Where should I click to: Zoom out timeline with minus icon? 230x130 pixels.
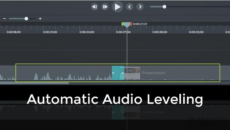[x=4, y=19]
